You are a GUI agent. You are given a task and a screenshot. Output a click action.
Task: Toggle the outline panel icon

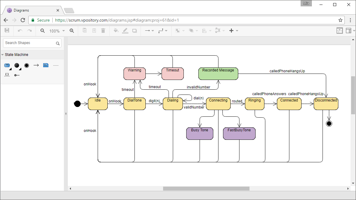tap(340, 31)
